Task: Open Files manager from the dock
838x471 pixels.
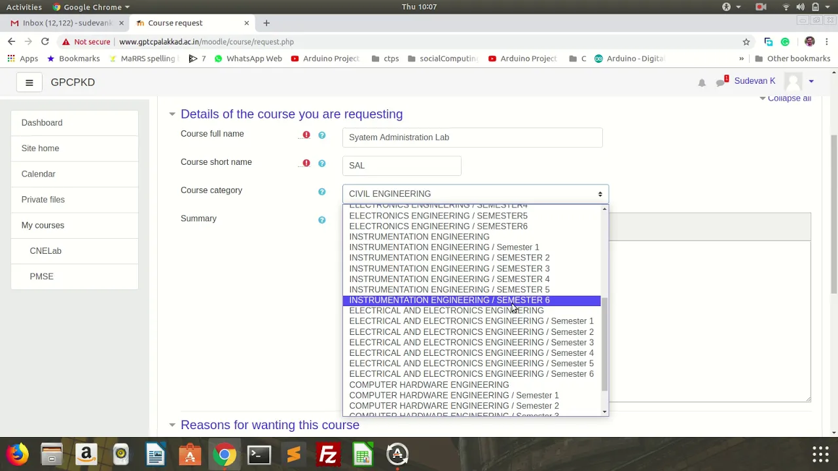Action: click(x=52, y=454)
